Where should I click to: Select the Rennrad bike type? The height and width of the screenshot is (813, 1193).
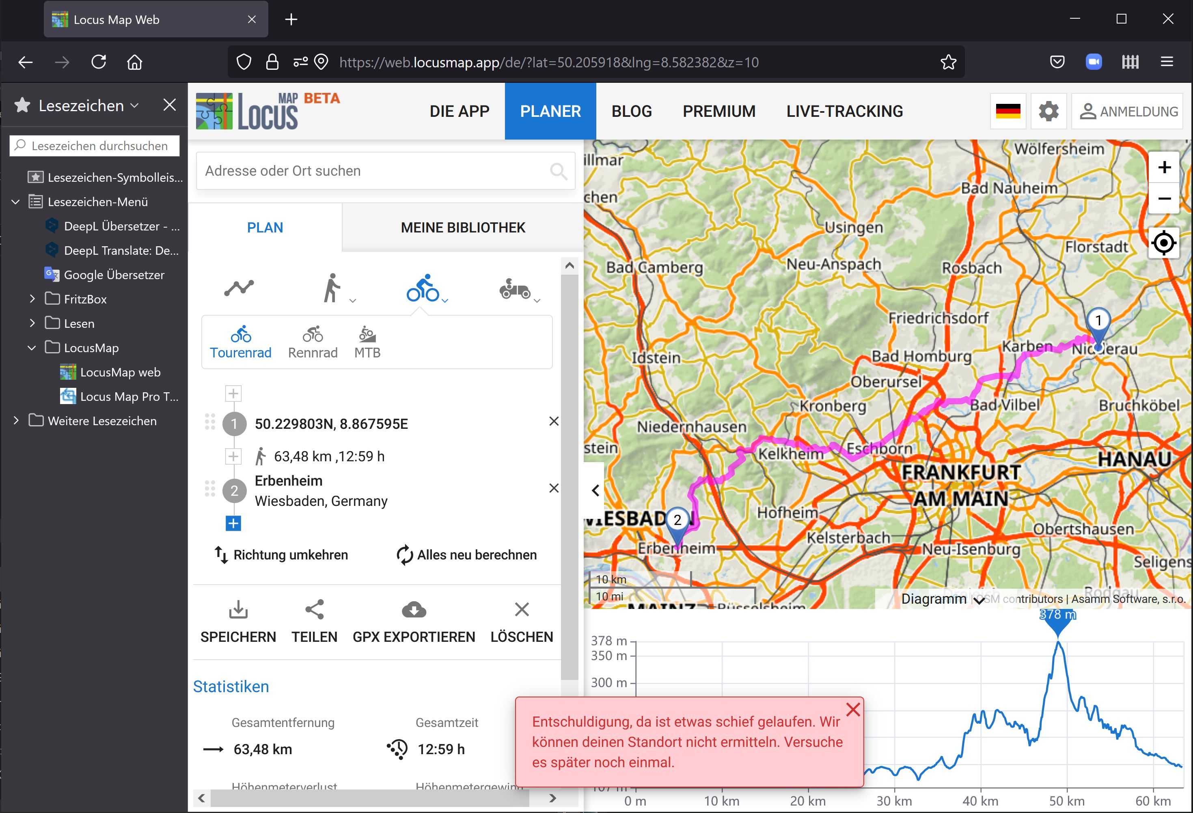click(313, 342)
